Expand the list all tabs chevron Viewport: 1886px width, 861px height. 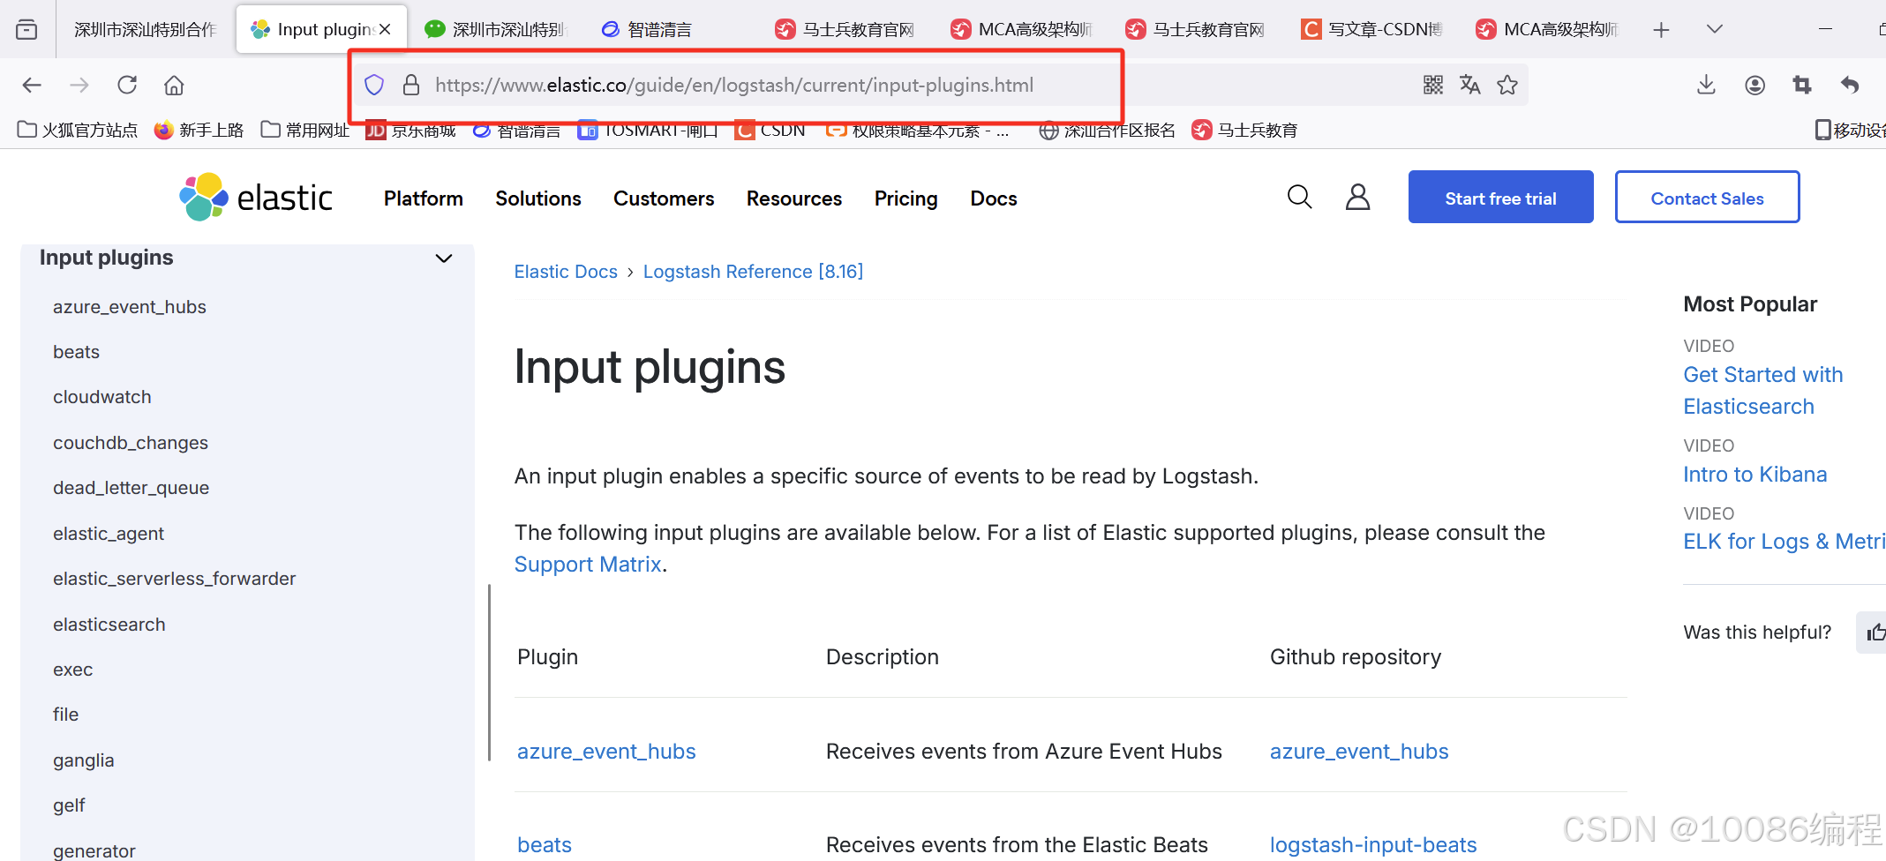pos(1715,29)
